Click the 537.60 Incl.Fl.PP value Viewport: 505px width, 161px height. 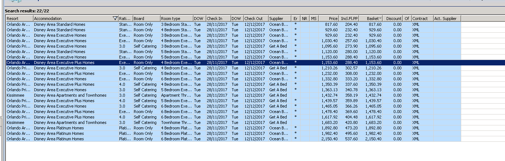[351, 139]
